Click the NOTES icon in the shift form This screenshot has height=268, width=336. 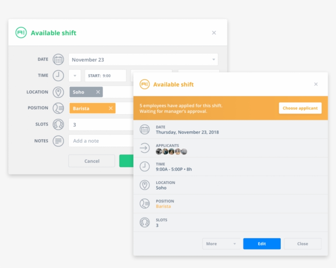[x=58, y=141]
